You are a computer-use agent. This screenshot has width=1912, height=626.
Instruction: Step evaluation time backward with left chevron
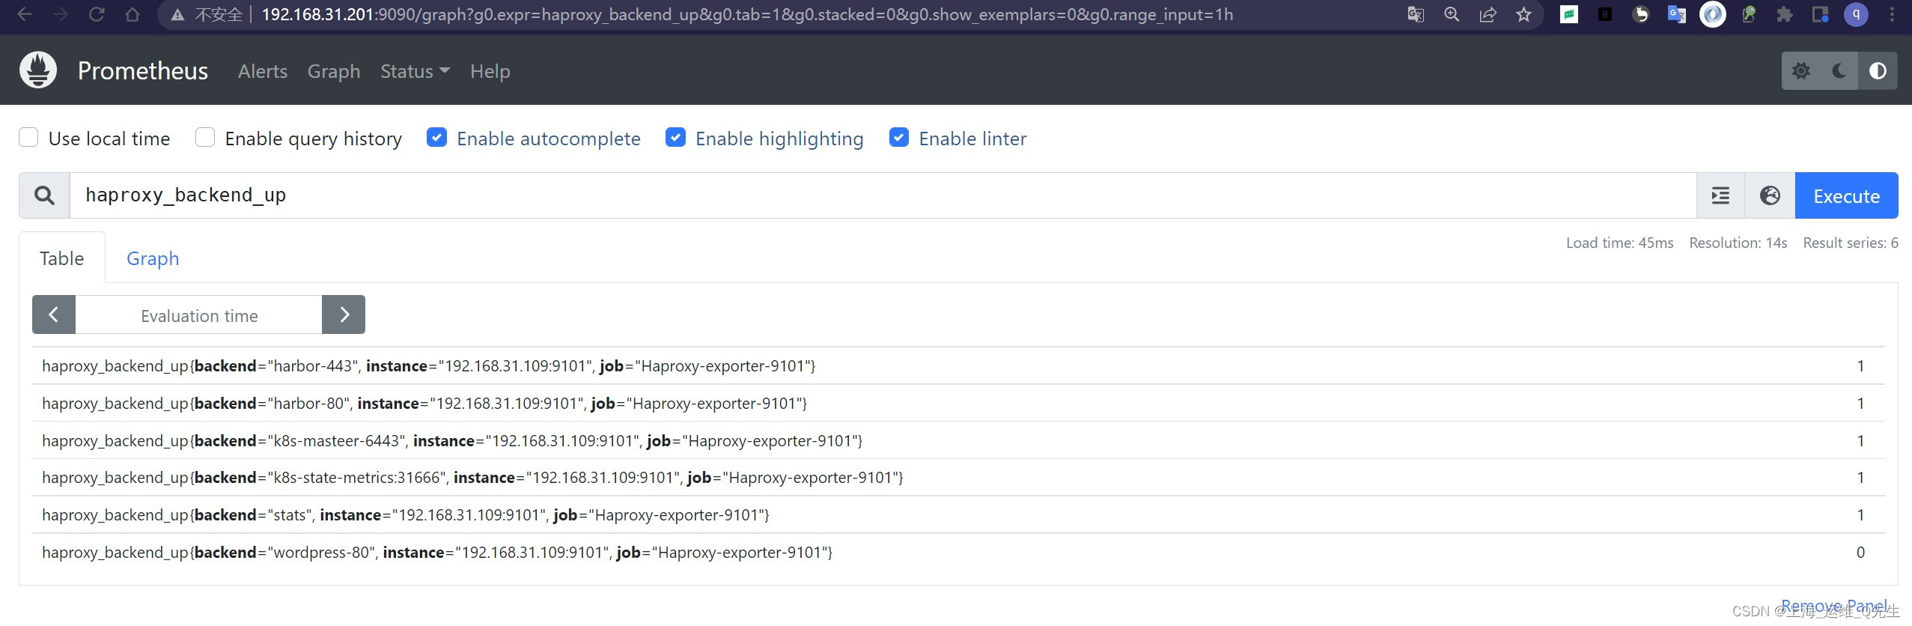click(54, 314)
